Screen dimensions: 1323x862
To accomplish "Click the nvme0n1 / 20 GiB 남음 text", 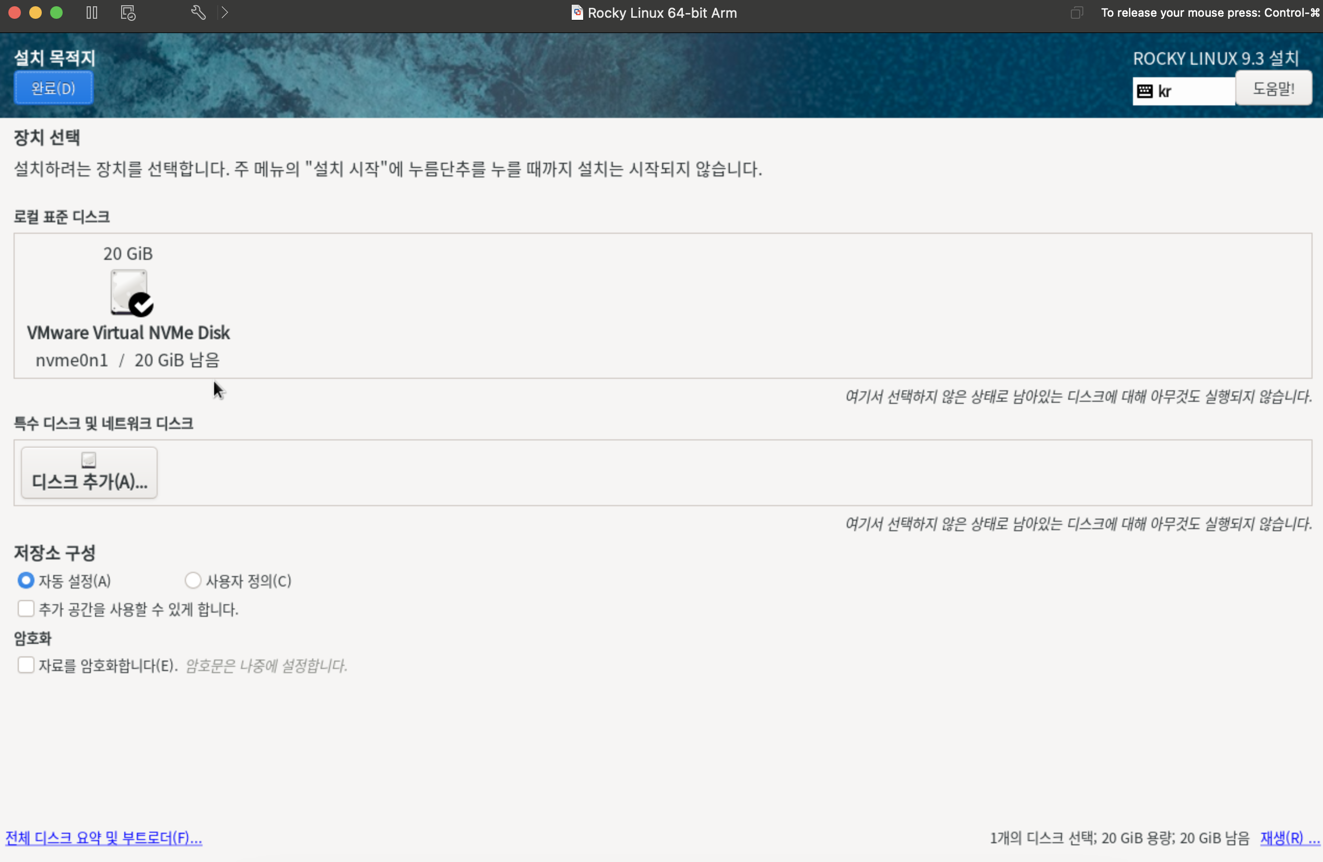I will (x=128, y=361).
